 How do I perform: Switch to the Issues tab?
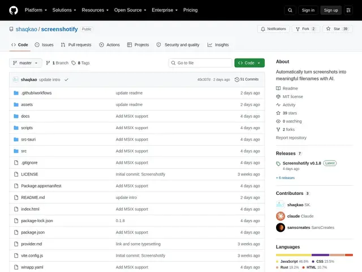coord(44,45)
